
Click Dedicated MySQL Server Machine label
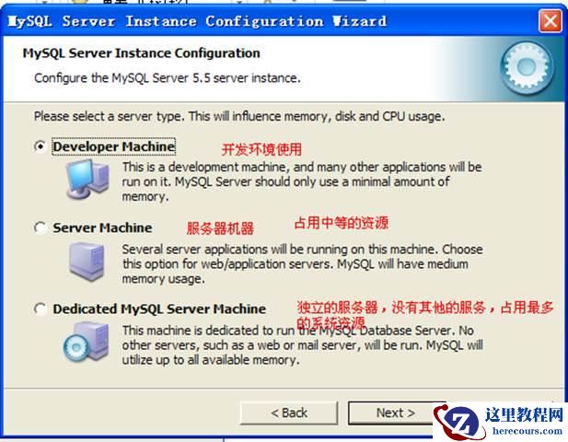pyautogui.click(x=159, y=308)
